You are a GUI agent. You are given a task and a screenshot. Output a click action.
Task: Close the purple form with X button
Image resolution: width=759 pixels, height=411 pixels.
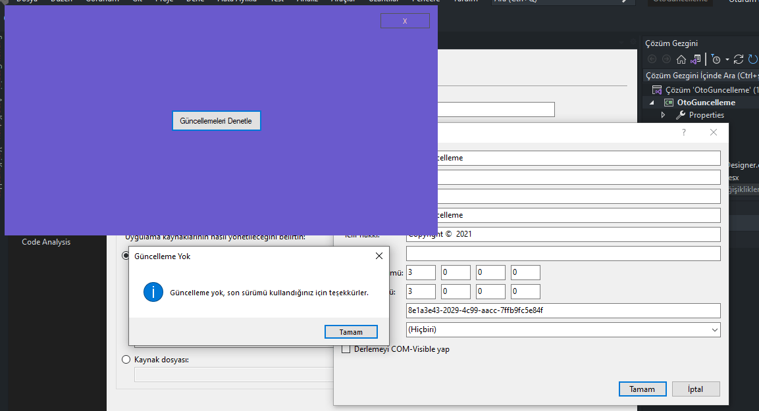[x=405, y=21]
